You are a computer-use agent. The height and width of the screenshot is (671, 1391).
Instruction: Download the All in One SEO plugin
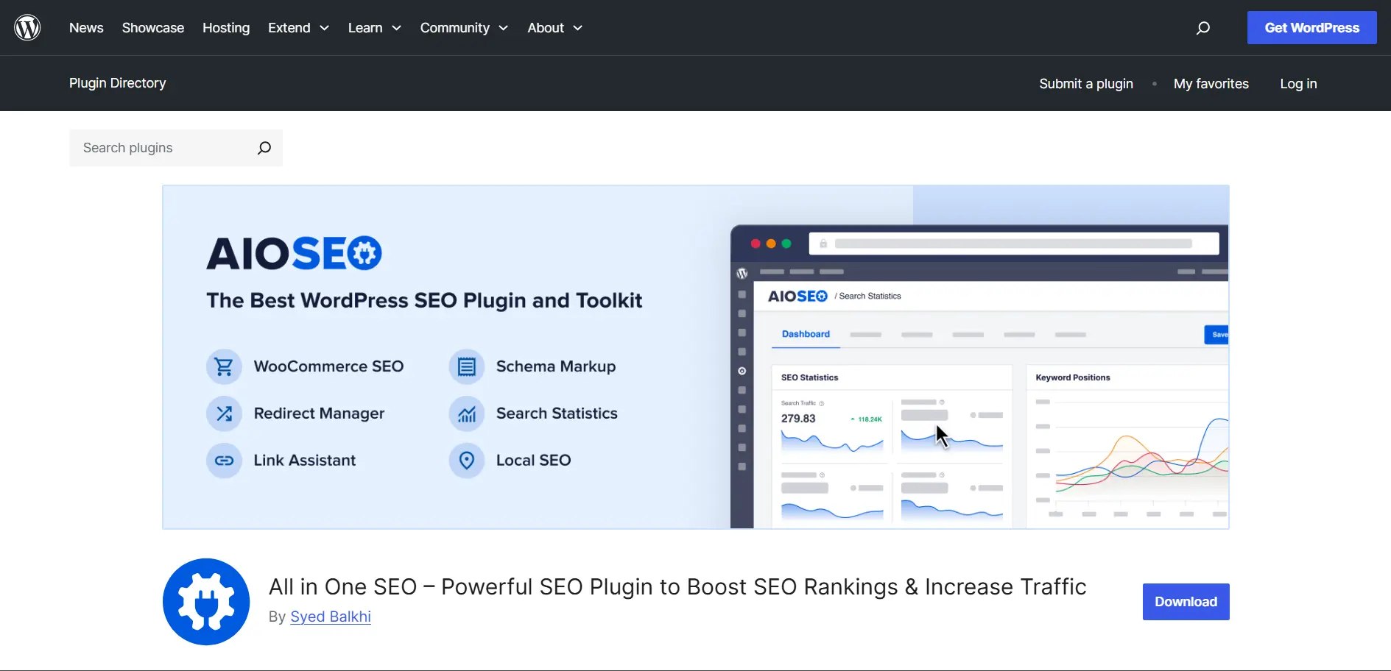click(1186, 602)
